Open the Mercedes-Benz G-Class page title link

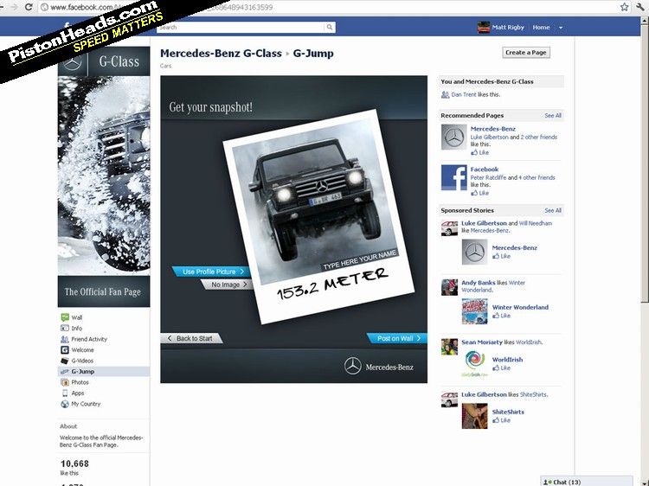coord(221,54)
